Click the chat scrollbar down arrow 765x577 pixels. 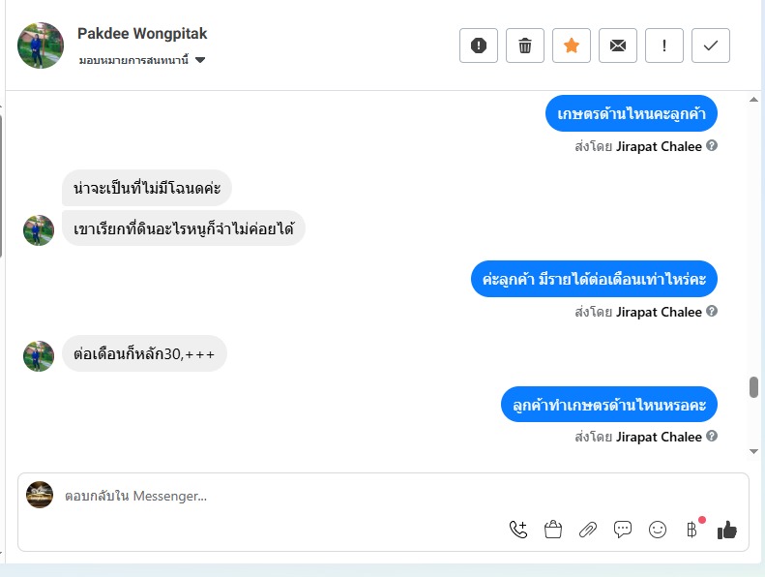[753, 451]
